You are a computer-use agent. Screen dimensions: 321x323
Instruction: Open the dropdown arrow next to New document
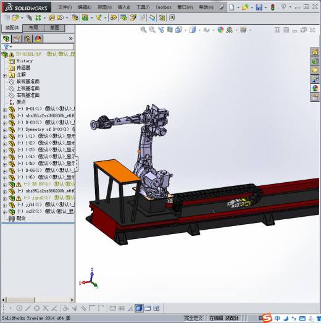pos(238,7)
